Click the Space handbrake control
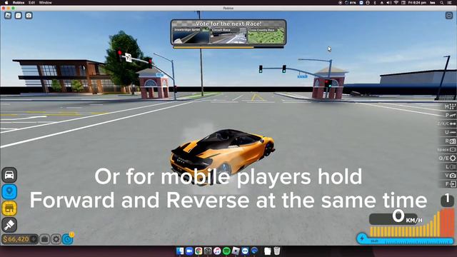Screen dimensions: 457x257 tap(446, 149)
